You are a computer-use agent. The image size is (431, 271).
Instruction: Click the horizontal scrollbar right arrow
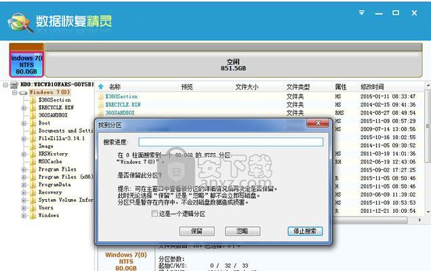pos(419,220)
